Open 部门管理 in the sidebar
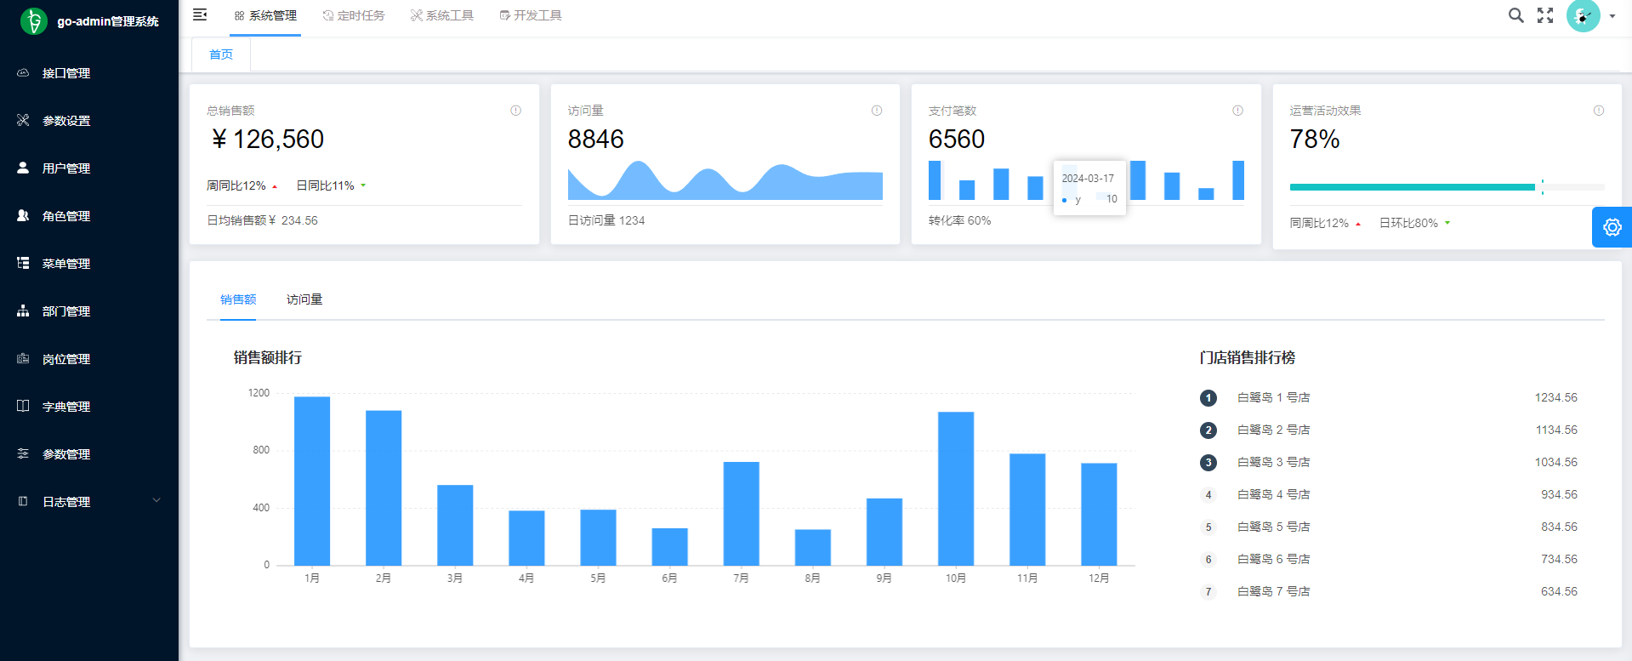The image size is (1632, 661). click(89, 311)
